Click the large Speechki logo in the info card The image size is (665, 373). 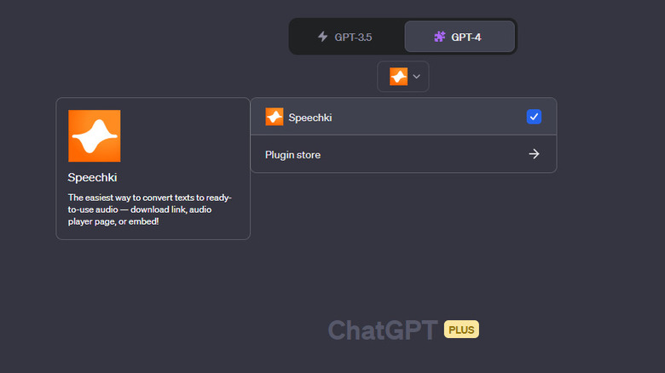tap(94, 135)
